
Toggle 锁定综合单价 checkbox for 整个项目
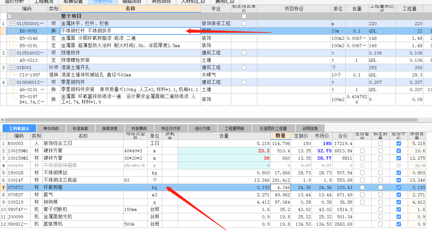click(x=244, y=16)
